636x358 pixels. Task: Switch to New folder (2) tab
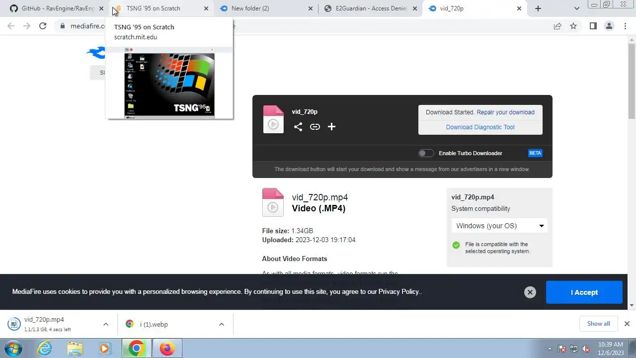tap(266, 8)
